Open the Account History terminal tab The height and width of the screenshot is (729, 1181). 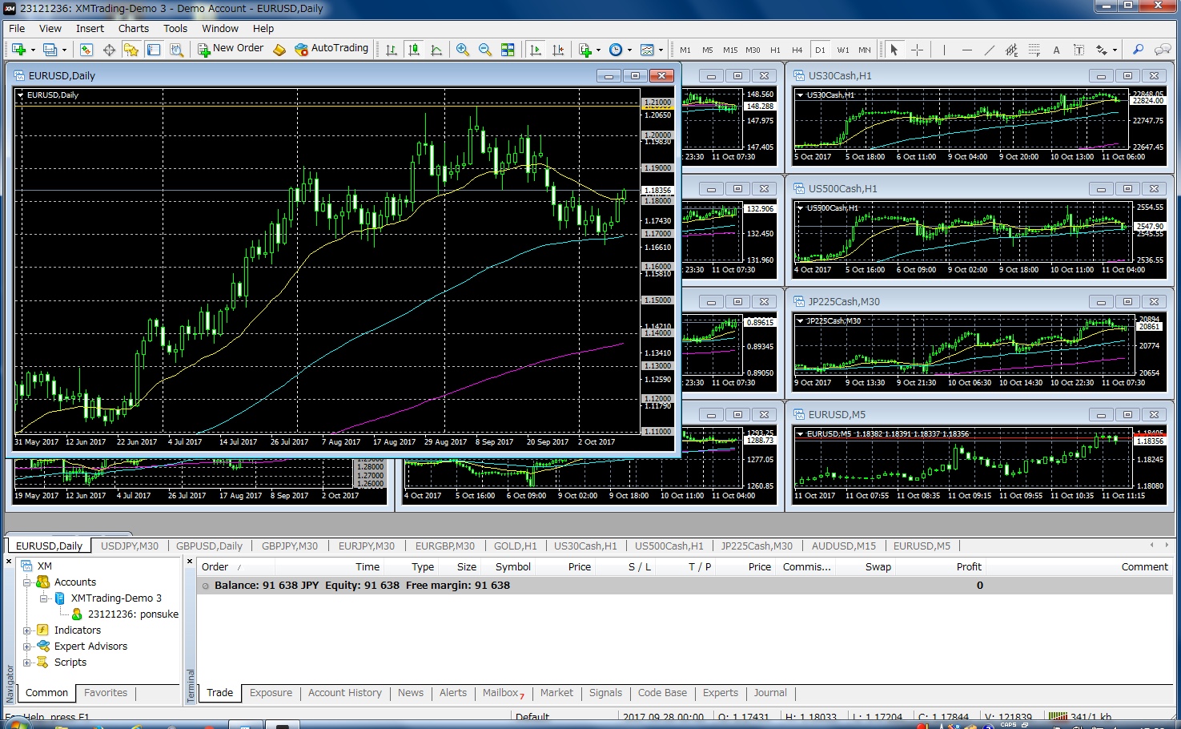click(x=344, y=693)
